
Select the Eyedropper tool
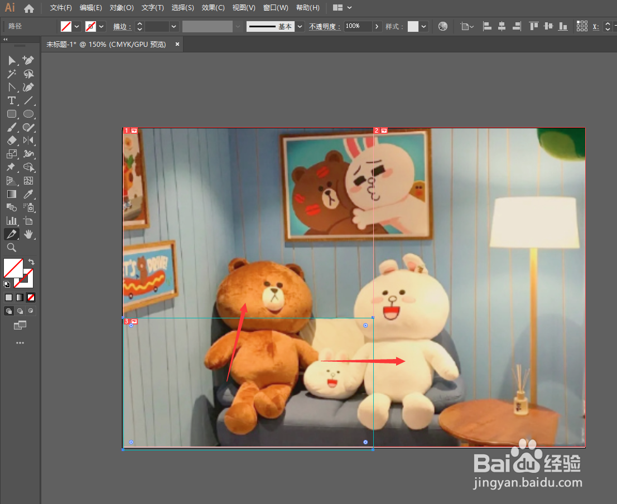28,194
